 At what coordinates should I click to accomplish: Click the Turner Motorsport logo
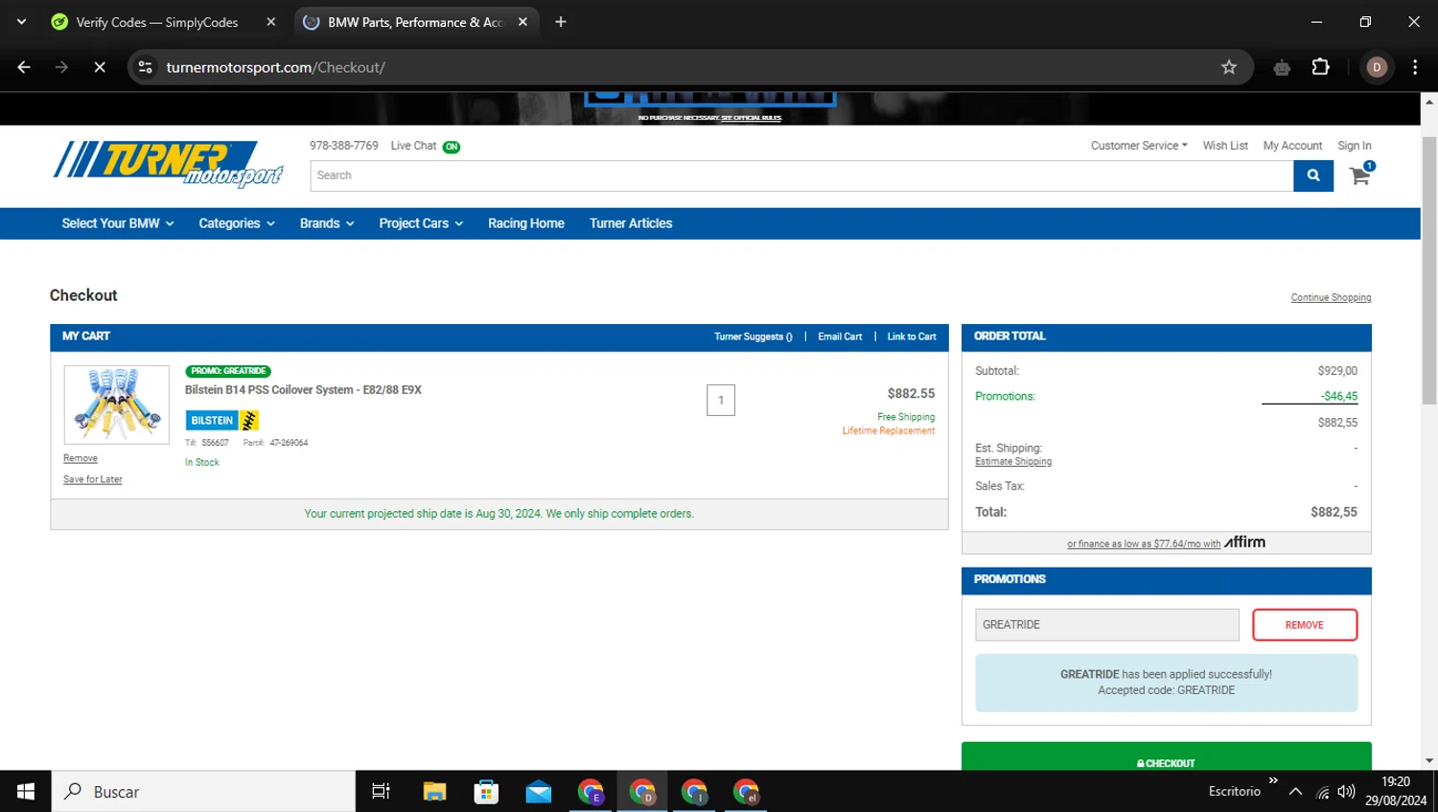tap(168, 163)
